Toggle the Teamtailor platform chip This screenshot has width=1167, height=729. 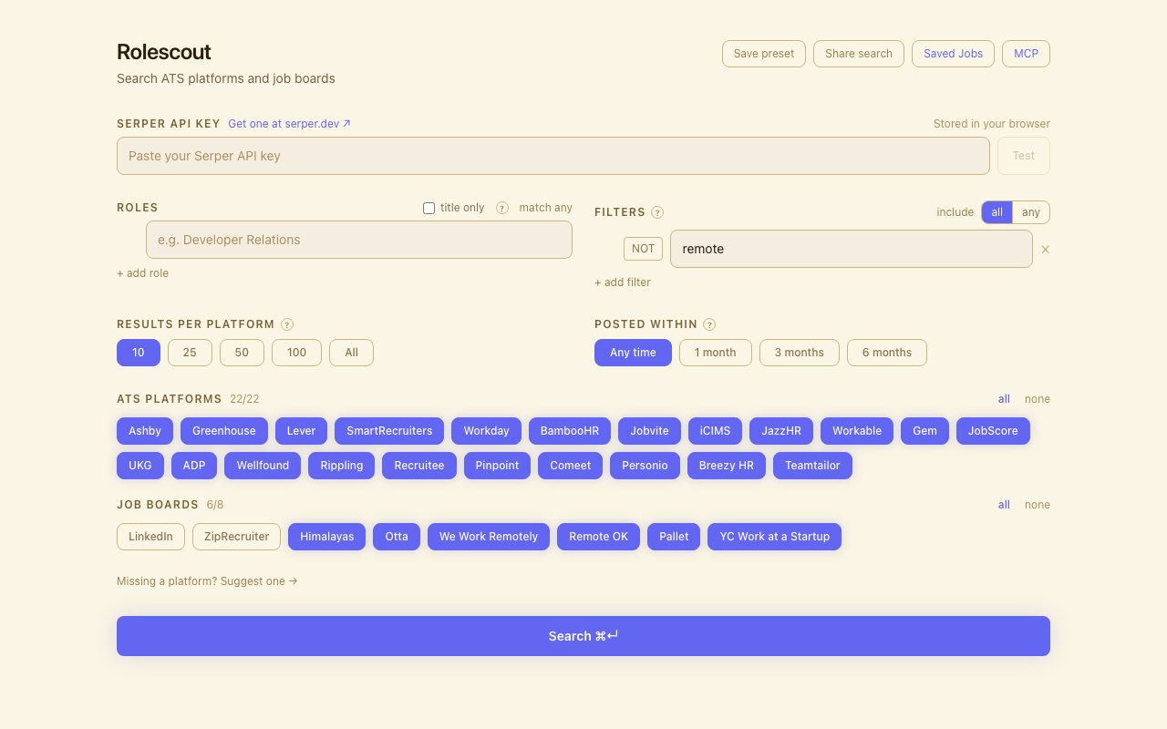812,466
